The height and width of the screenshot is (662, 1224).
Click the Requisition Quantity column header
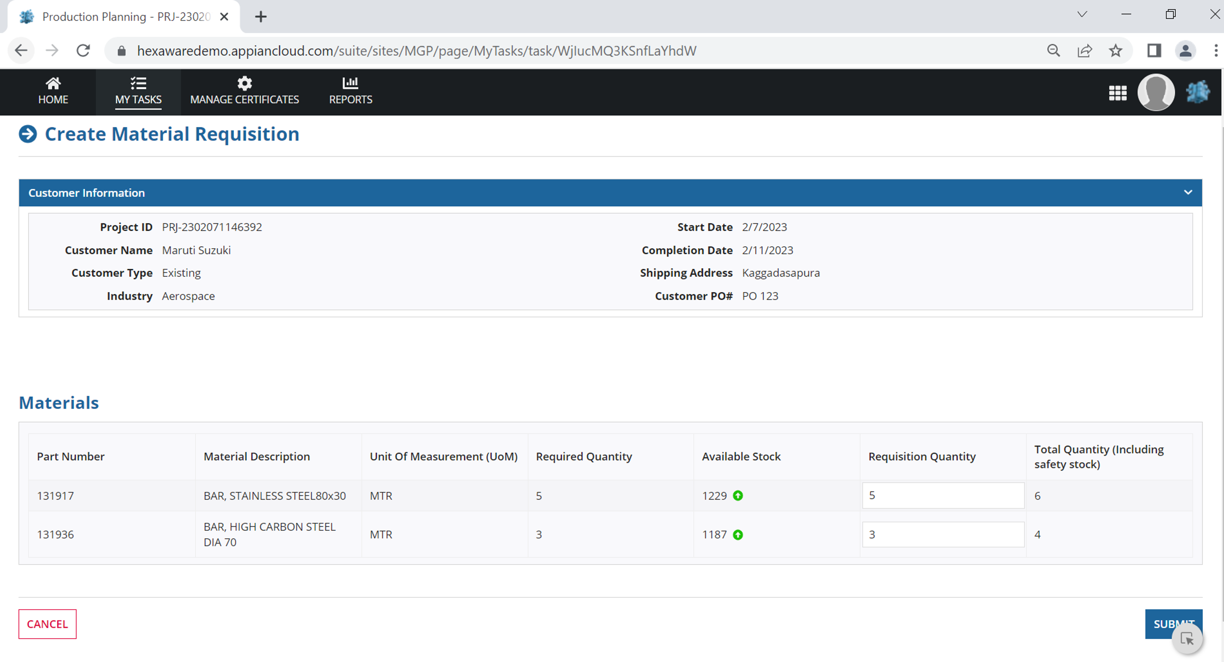[x=922, y=456]
